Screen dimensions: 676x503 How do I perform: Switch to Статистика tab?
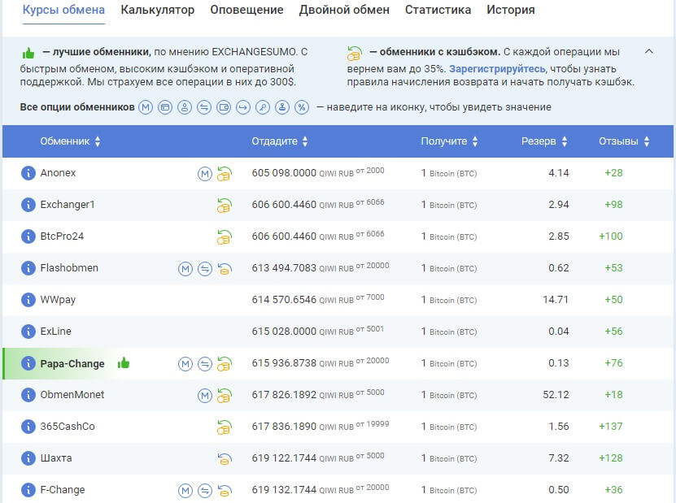(x=438, y=10)
